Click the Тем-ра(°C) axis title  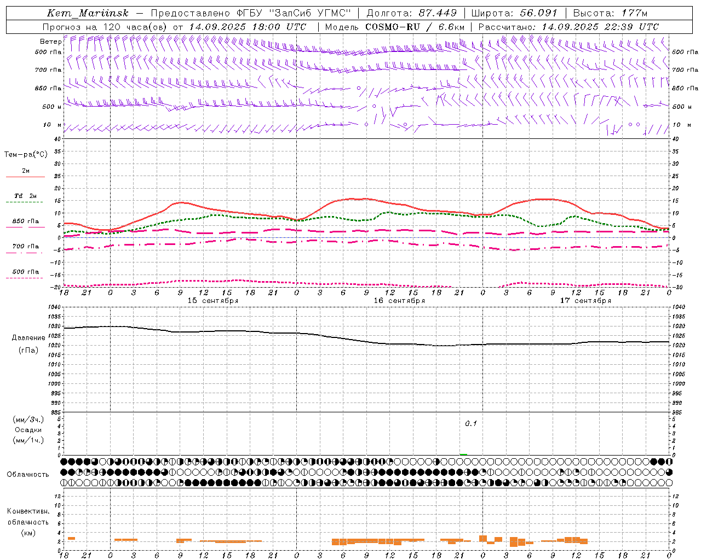click(x=26, y=155)
